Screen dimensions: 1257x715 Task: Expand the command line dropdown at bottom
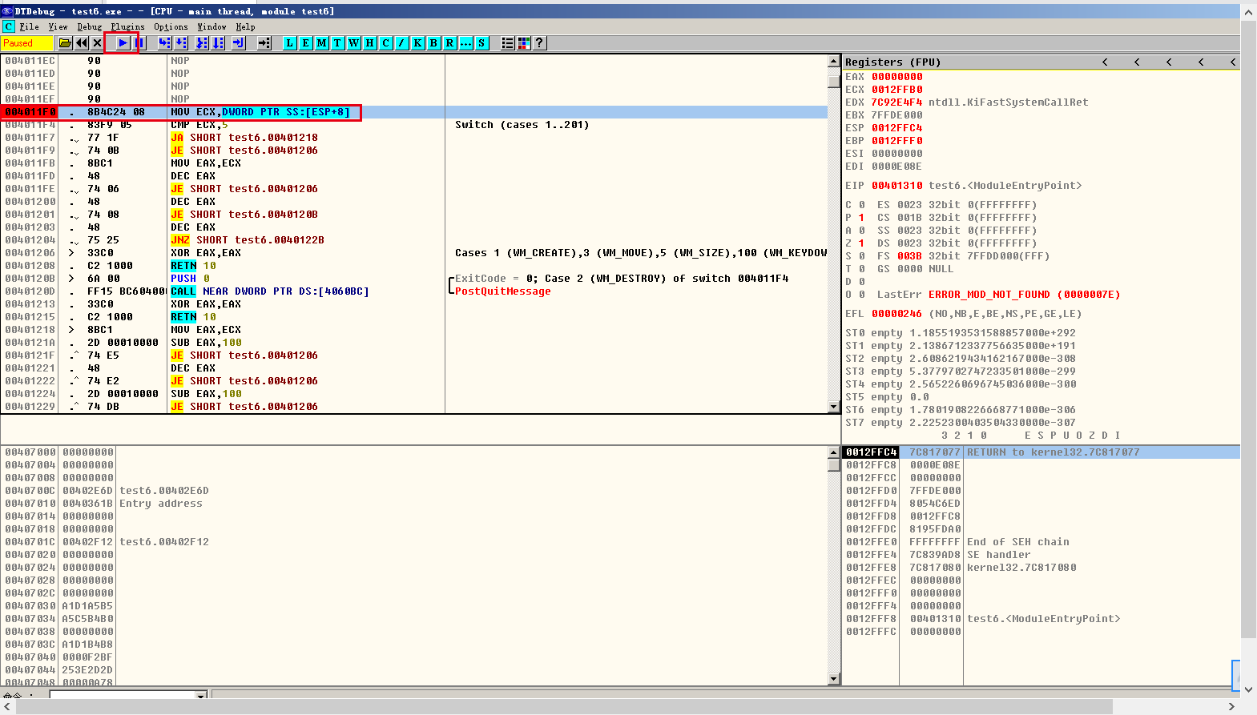201,695
